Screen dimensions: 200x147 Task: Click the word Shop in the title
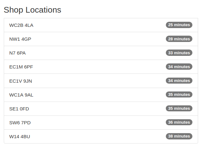click(x=13, y=10)
